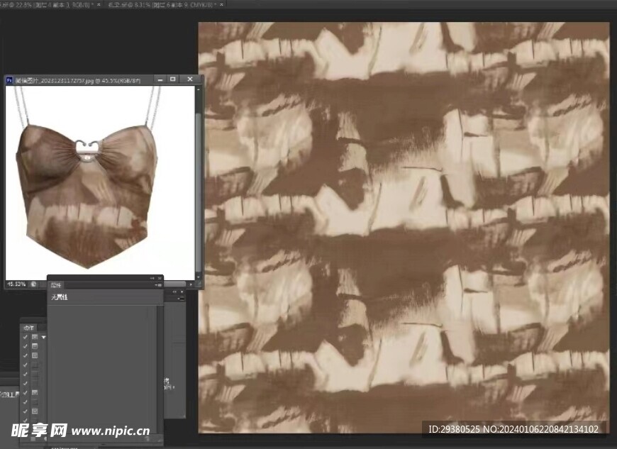Image resolution: width=617 pixels, height=449 pixels.
Task: Click the Ps icon in floating window title
Action: (9, 81)
